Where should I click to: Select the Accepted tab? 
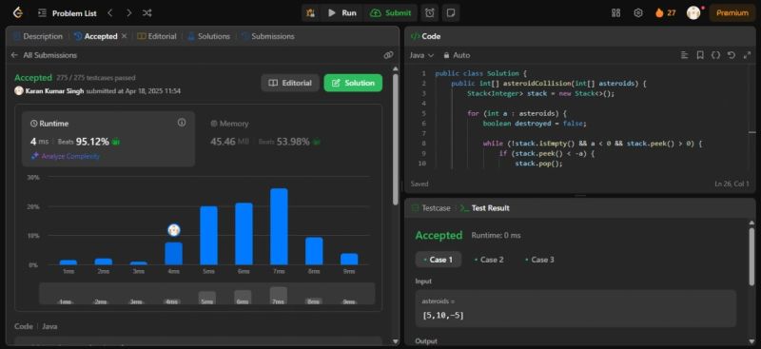[96, 36]
